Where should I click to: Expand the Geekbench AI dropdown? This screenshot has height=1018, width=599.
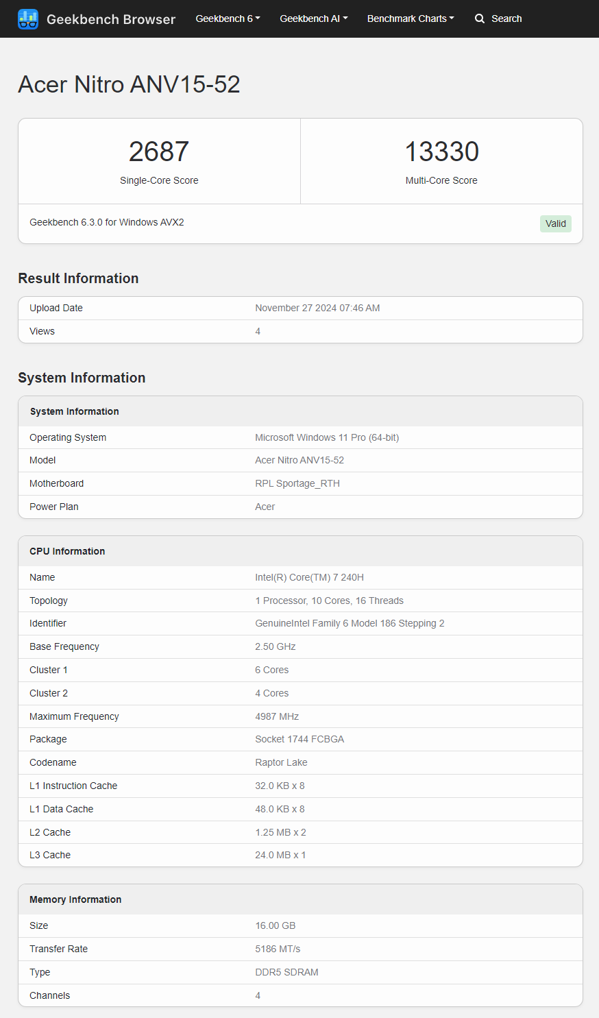pos(313,19)
